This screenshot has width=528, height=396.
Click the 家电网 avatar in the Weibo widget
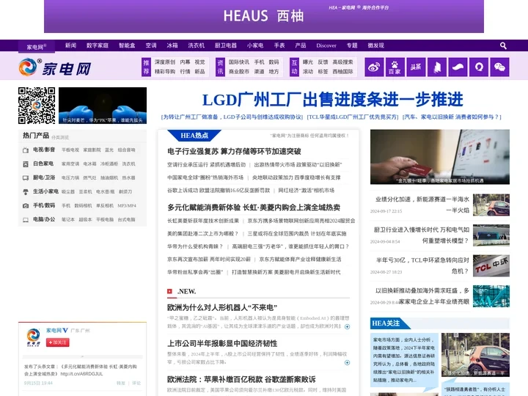pyautogui.click(x=33, y=337)
